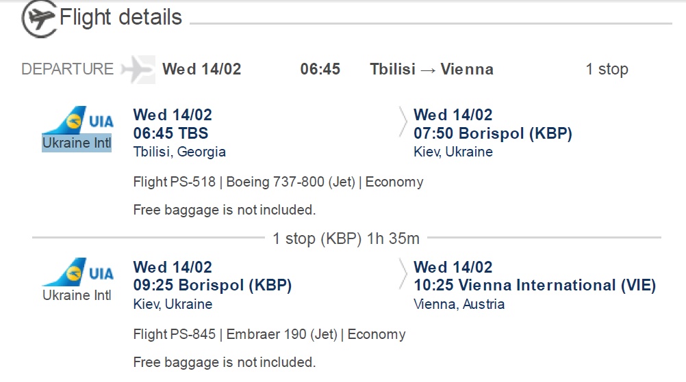This screenshot has width=686, height=382.
Task: Click the Flight details airplane circle icon
Action: coord(38,19)
